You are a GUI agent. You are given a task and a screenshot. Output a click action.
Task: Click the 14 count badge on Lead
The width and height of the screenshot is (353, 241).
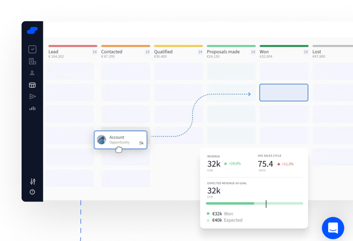[94, 52]
